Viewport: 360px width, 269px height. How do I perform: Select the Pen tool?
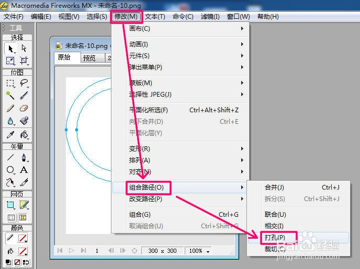pyautogui.click(x=24, y=157)
